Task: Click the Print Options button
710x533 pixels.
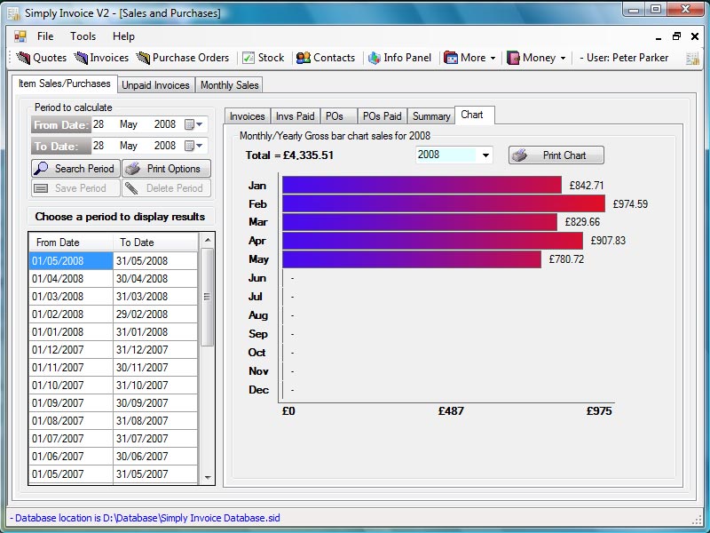Action: [166, 169]
